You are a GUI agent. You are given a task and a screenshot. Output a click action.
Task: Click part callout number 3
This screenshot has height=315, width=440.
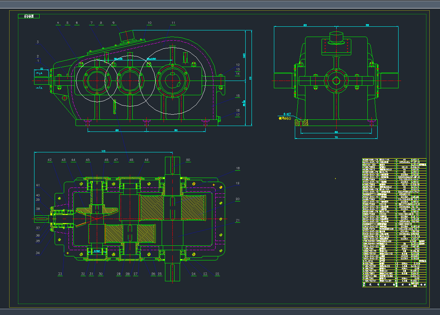37,42
